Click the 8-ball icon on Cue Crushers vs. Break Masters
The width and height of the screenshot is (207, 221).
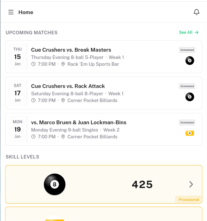tap(190, 60)
